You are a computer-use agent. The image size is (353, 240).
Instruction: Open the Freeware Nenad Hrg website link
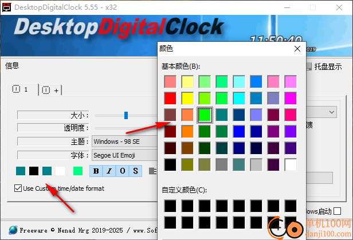[88, 230]
